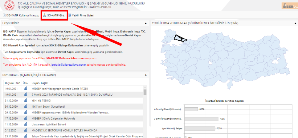Viewport: 298px width, 138px height.
Task: Collapse the HOŞGELDİNİZ panel
Action: click(146, 23)
